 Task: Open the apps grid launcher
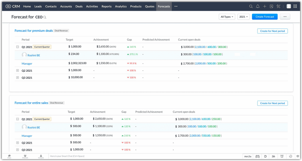click(295, 6)
